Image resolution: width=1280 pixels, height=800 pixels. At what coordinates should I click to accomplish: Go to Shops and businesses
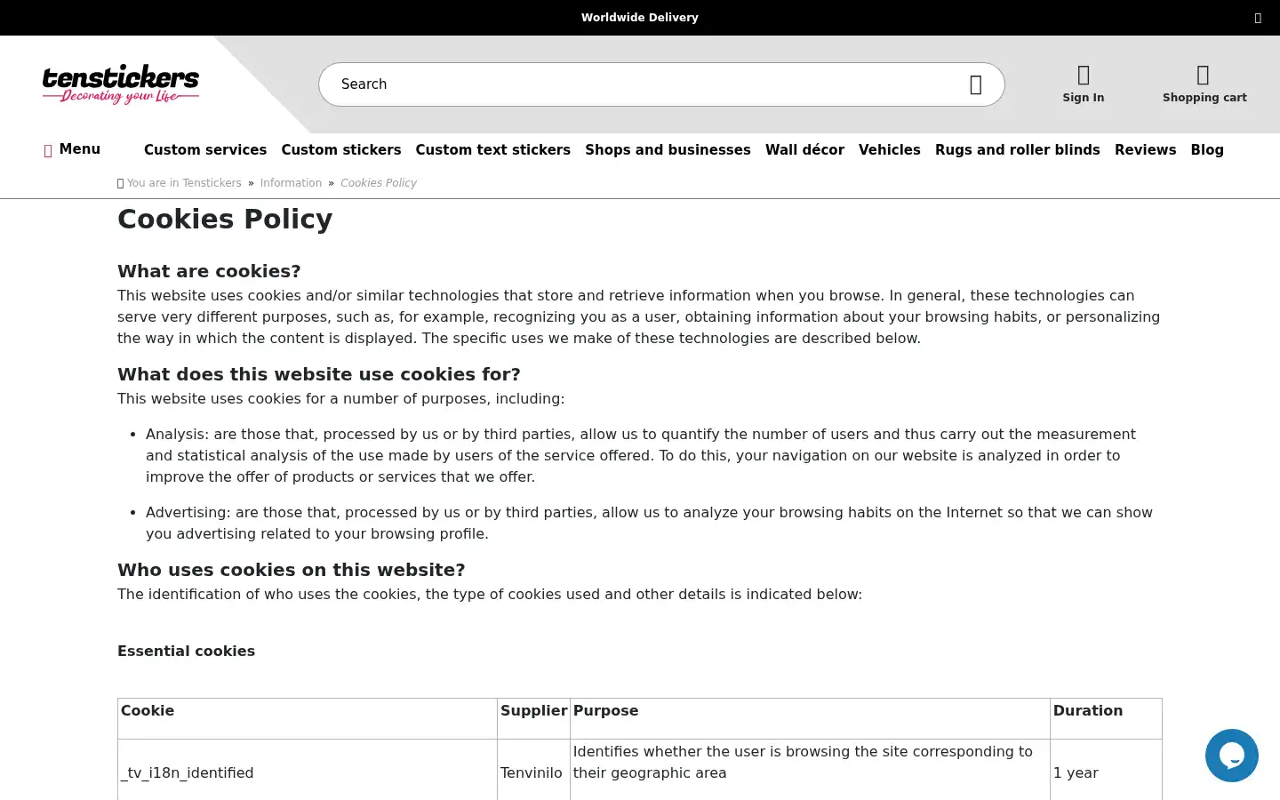(668, 150)
